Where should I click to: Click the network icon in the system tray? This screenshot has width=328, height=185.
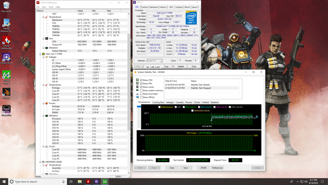[302, 182]
